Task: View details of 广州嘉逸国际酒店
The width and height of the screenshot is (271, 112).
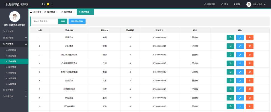Action: [x=230, y=63]
